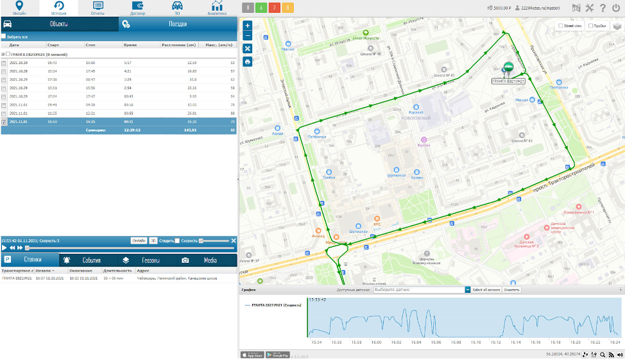The height and width of the screenshot is (359, 625).
Task: Collapse the ГРАНТА E821УН21 trip group
Action: coord(3,54)
